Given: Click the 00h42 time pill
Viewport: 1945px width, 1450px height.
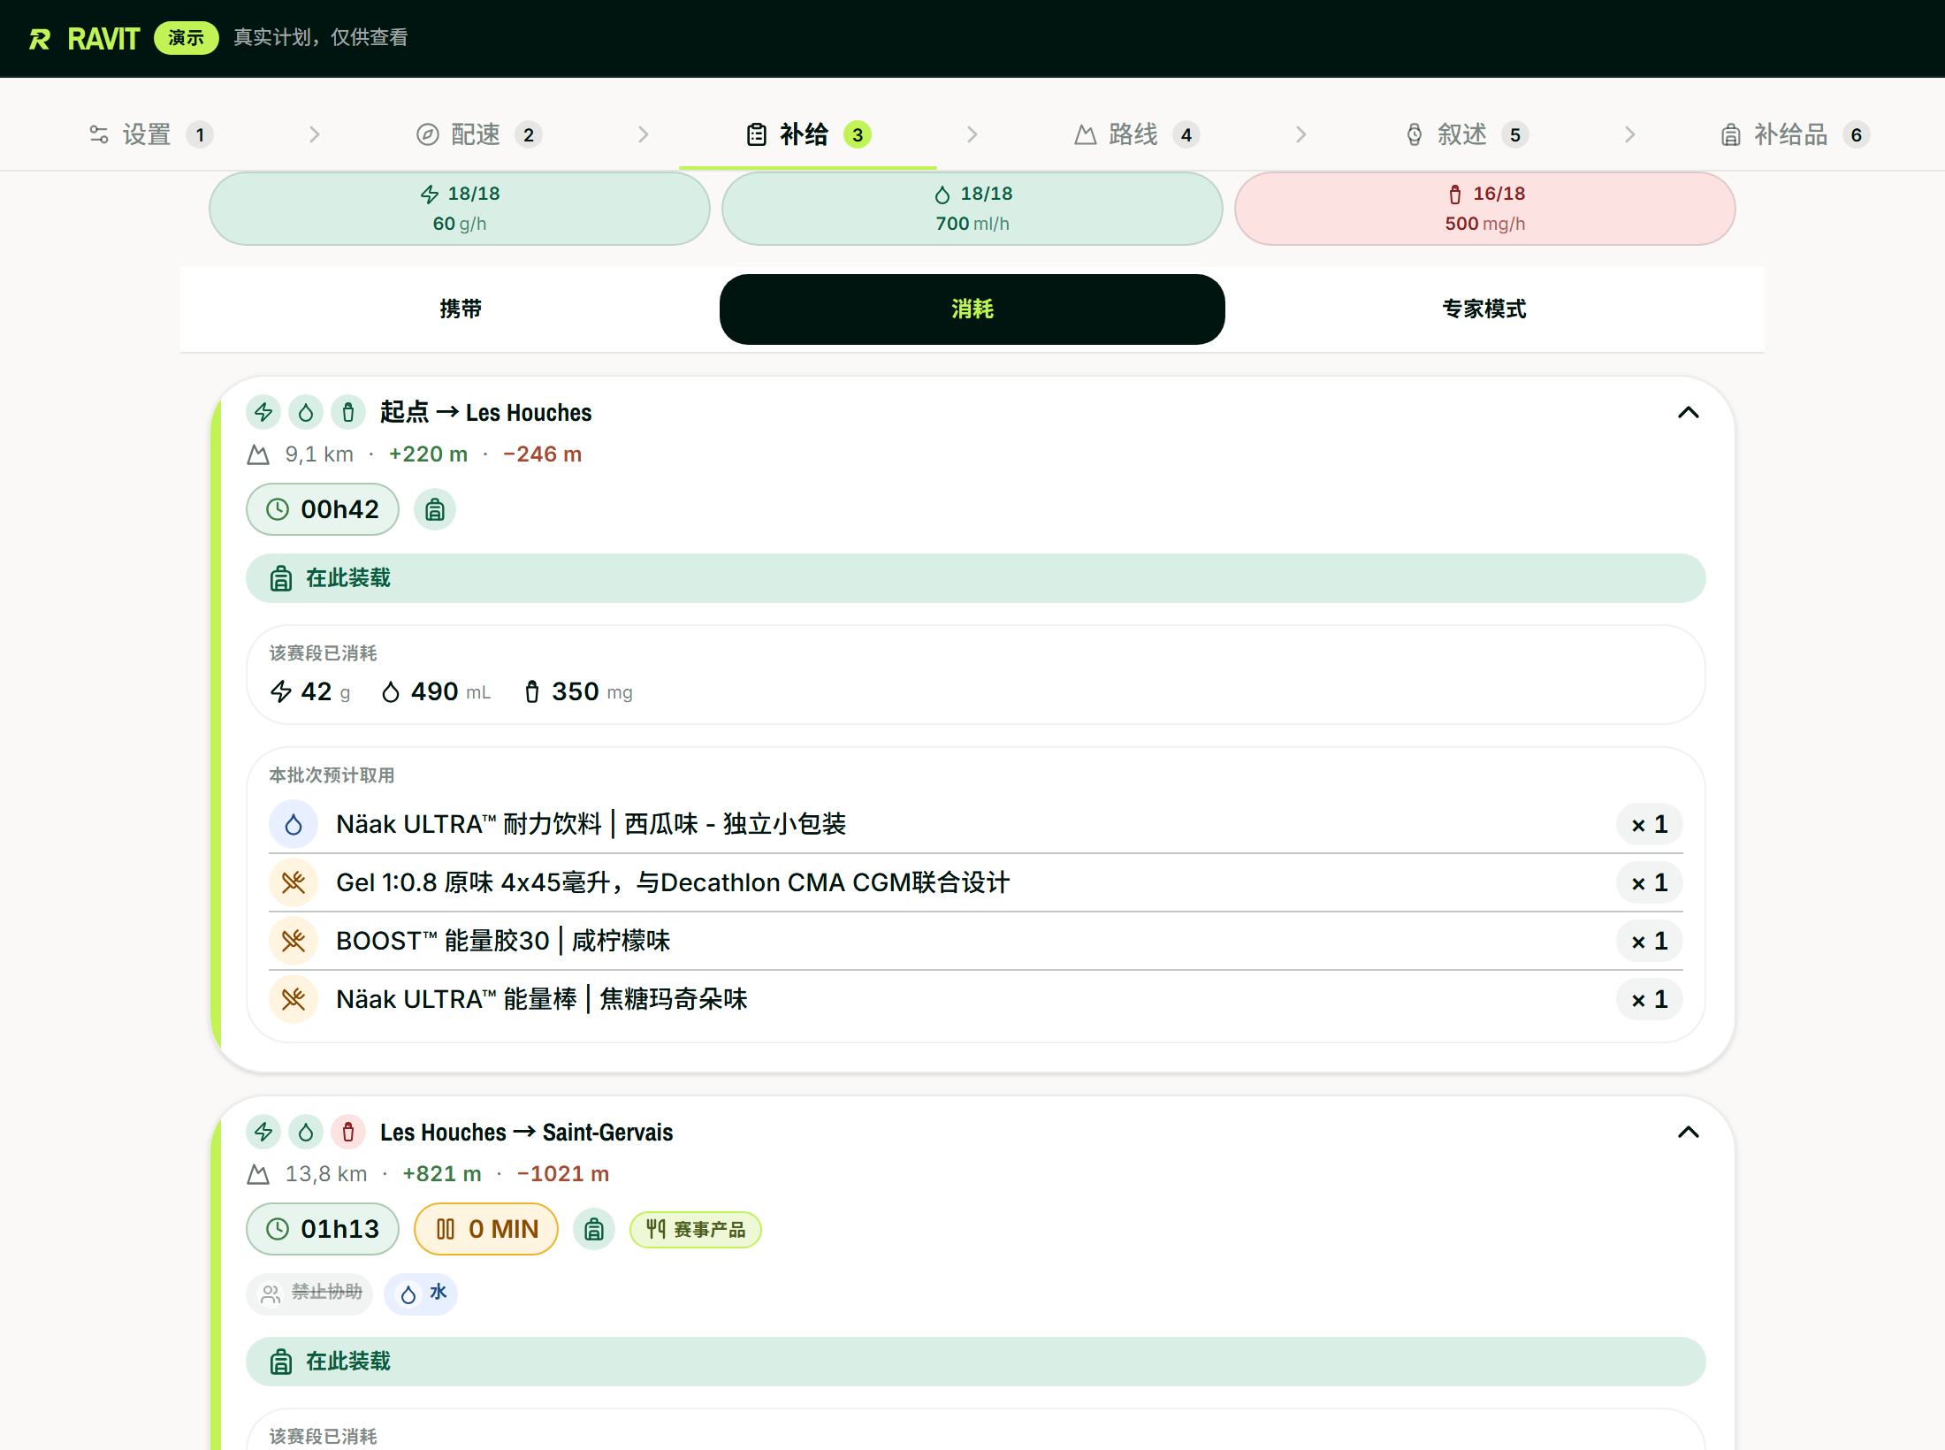Looking at the screenshot, I should tap(323, 509).
